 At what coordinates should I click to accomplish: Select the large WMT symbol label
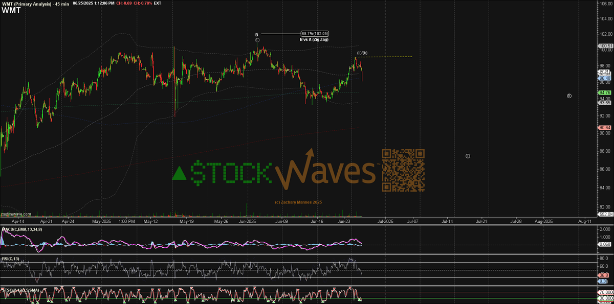tap(11, 10)
